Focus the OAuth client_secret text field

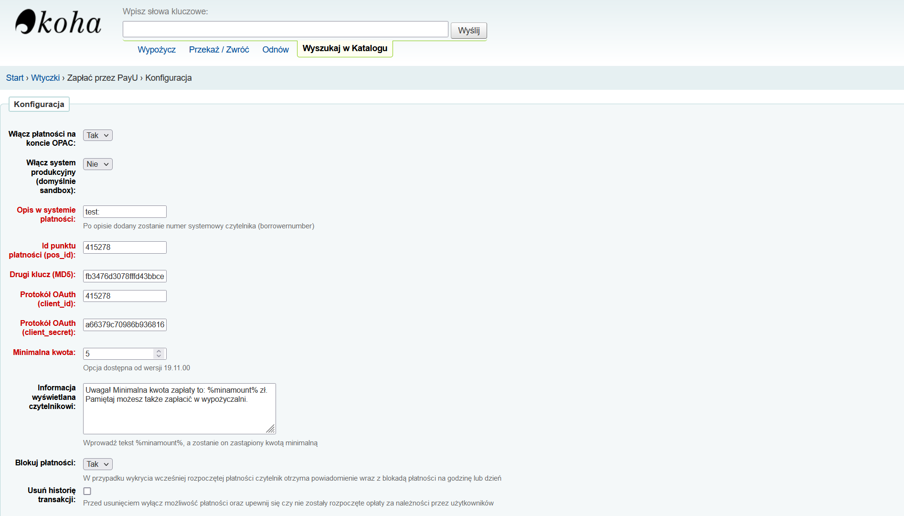coord(125,325)
